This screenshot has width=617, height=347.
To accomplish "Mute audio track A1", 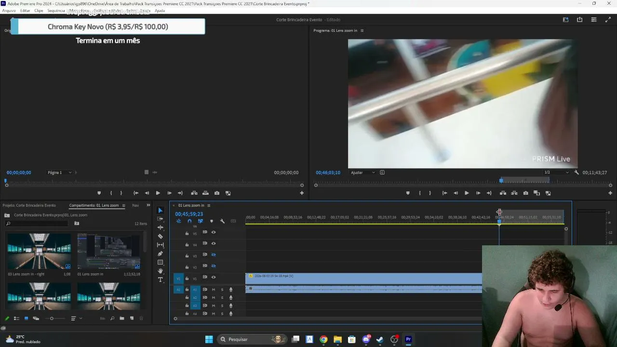I will (214, 290).
